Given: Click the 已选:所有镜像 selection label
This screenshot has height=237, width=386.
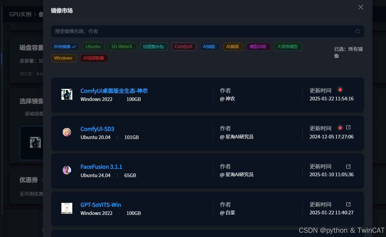Looking at the screenshot, I should [348, 53].
